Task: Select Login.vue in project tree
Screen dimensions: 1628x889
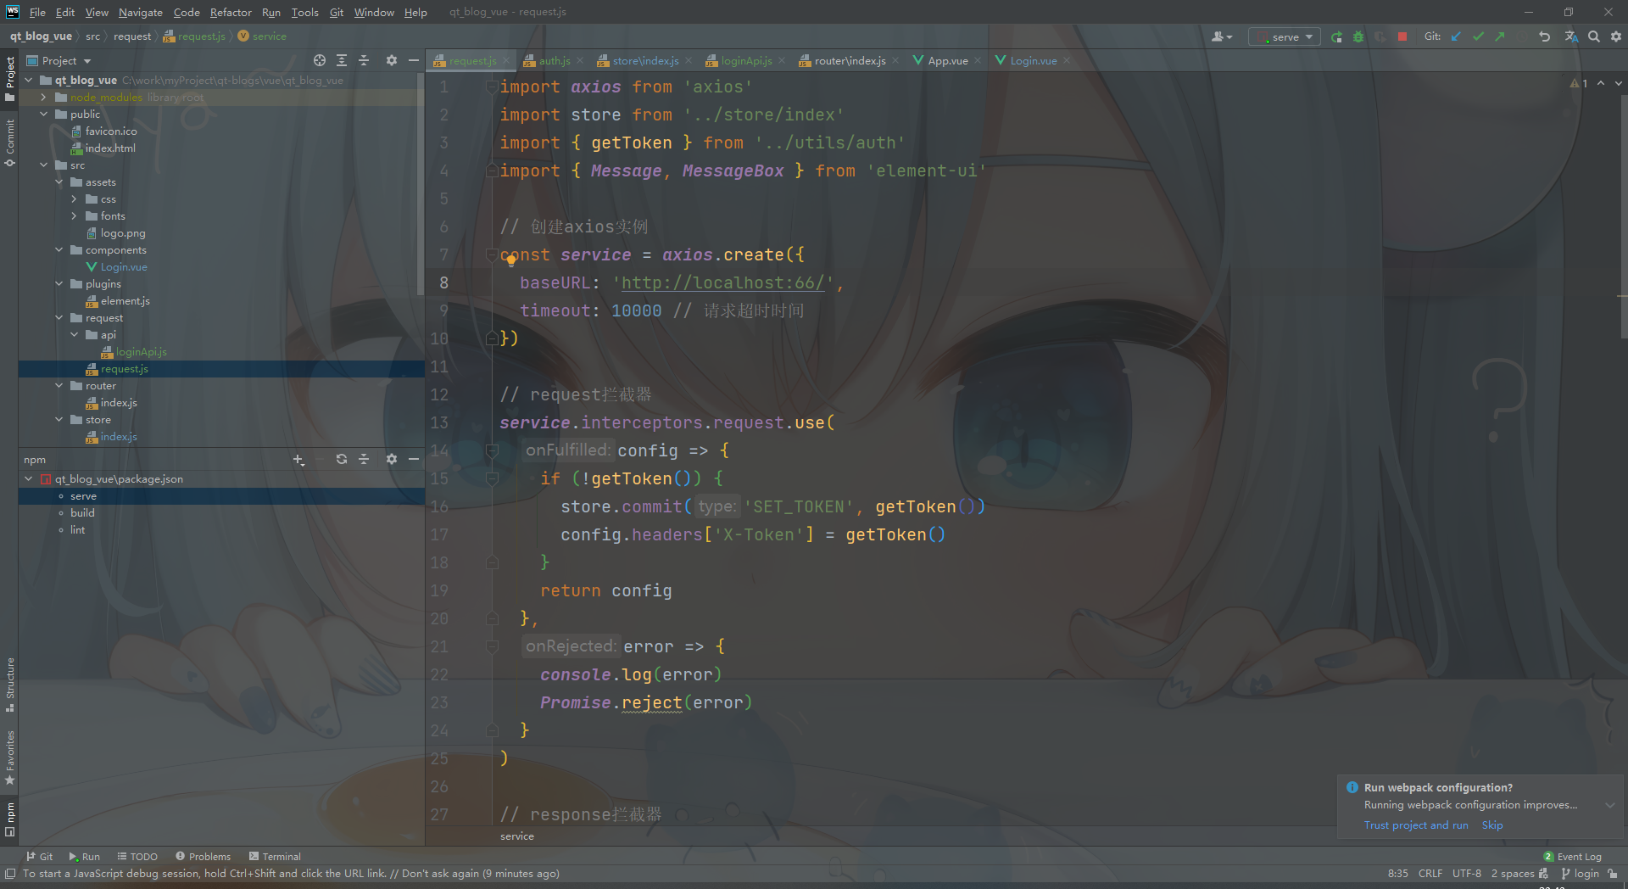Action: pos(124,267)
